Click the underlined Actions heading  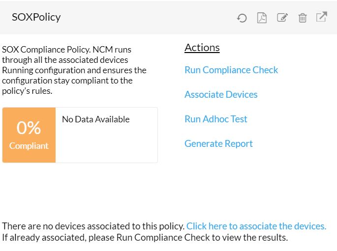pyautogui.click(x=202, y=48)
